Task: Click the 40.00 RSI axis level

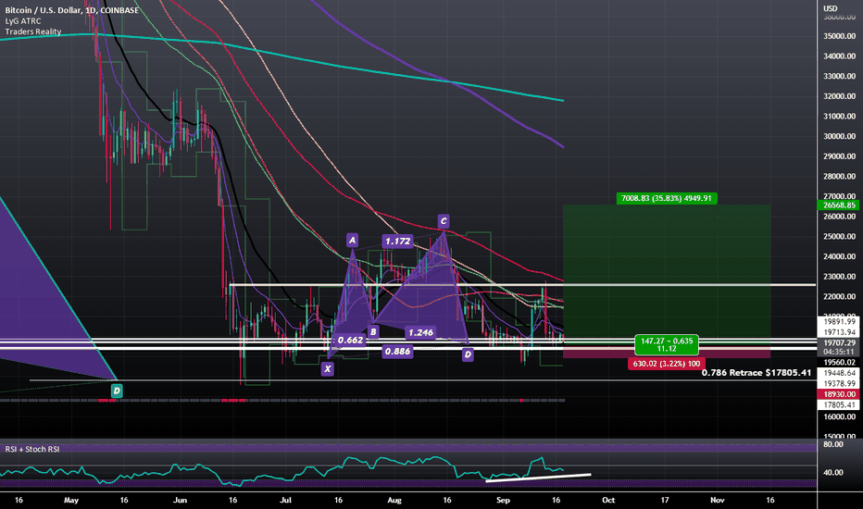Action: (x=835, y=472)
